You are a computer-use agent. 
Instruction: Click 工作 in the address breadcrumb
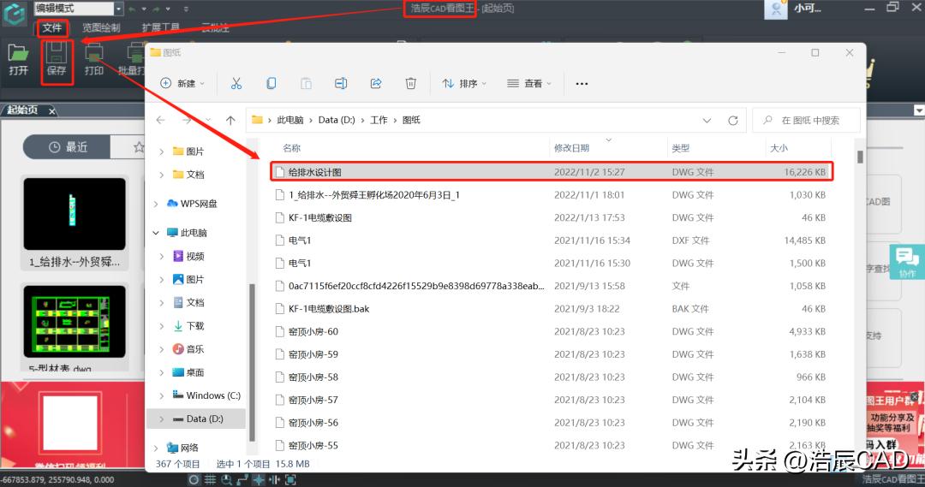point(379,121)
